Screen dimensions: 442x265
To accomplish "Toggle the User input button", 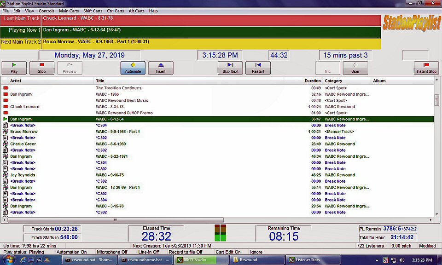I will coord(355,68).
